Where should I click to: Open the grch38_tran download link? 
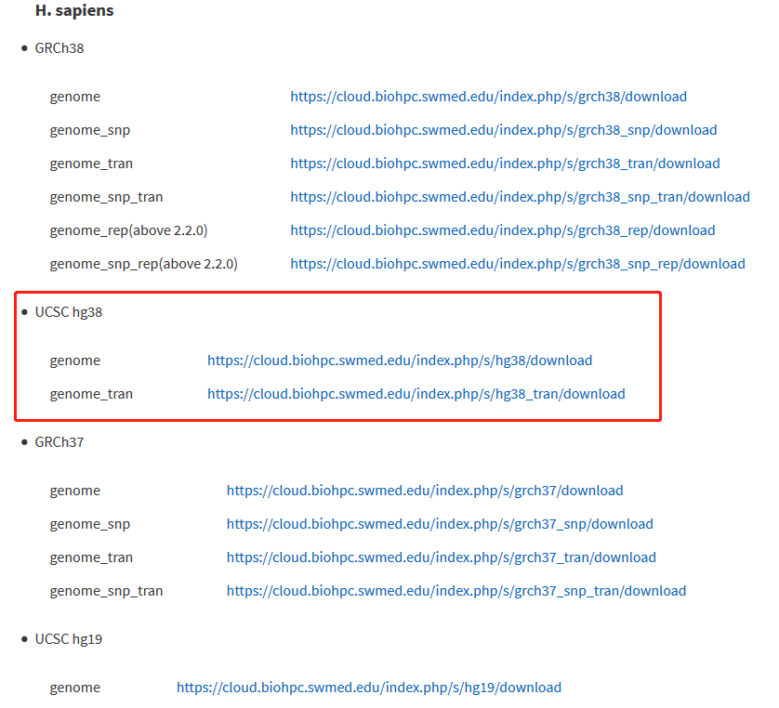point(506,164)
